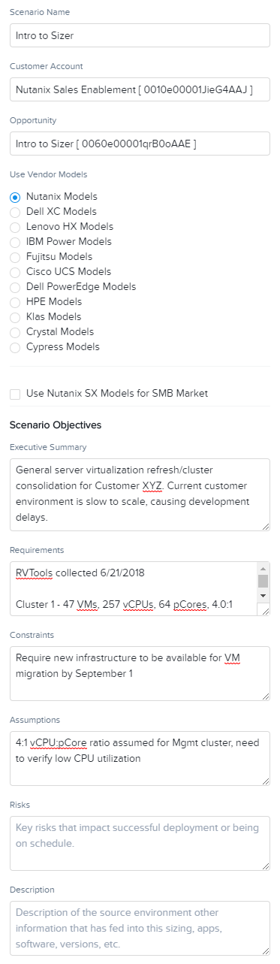Select the Nutanix Models radio button

point(15,197)
